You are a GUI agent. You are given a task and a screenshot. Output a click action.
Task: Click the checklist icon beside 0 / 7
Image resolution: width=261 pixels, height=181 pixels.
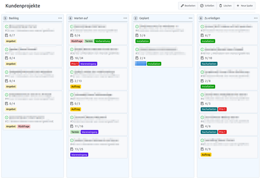[6, 35]
